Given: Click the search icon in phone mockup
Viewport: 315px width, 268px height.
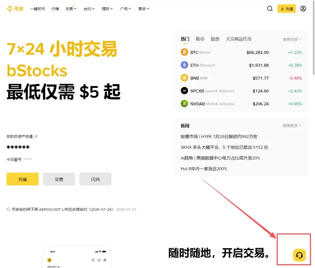Looking at the screenshot, I should point(93,260).
